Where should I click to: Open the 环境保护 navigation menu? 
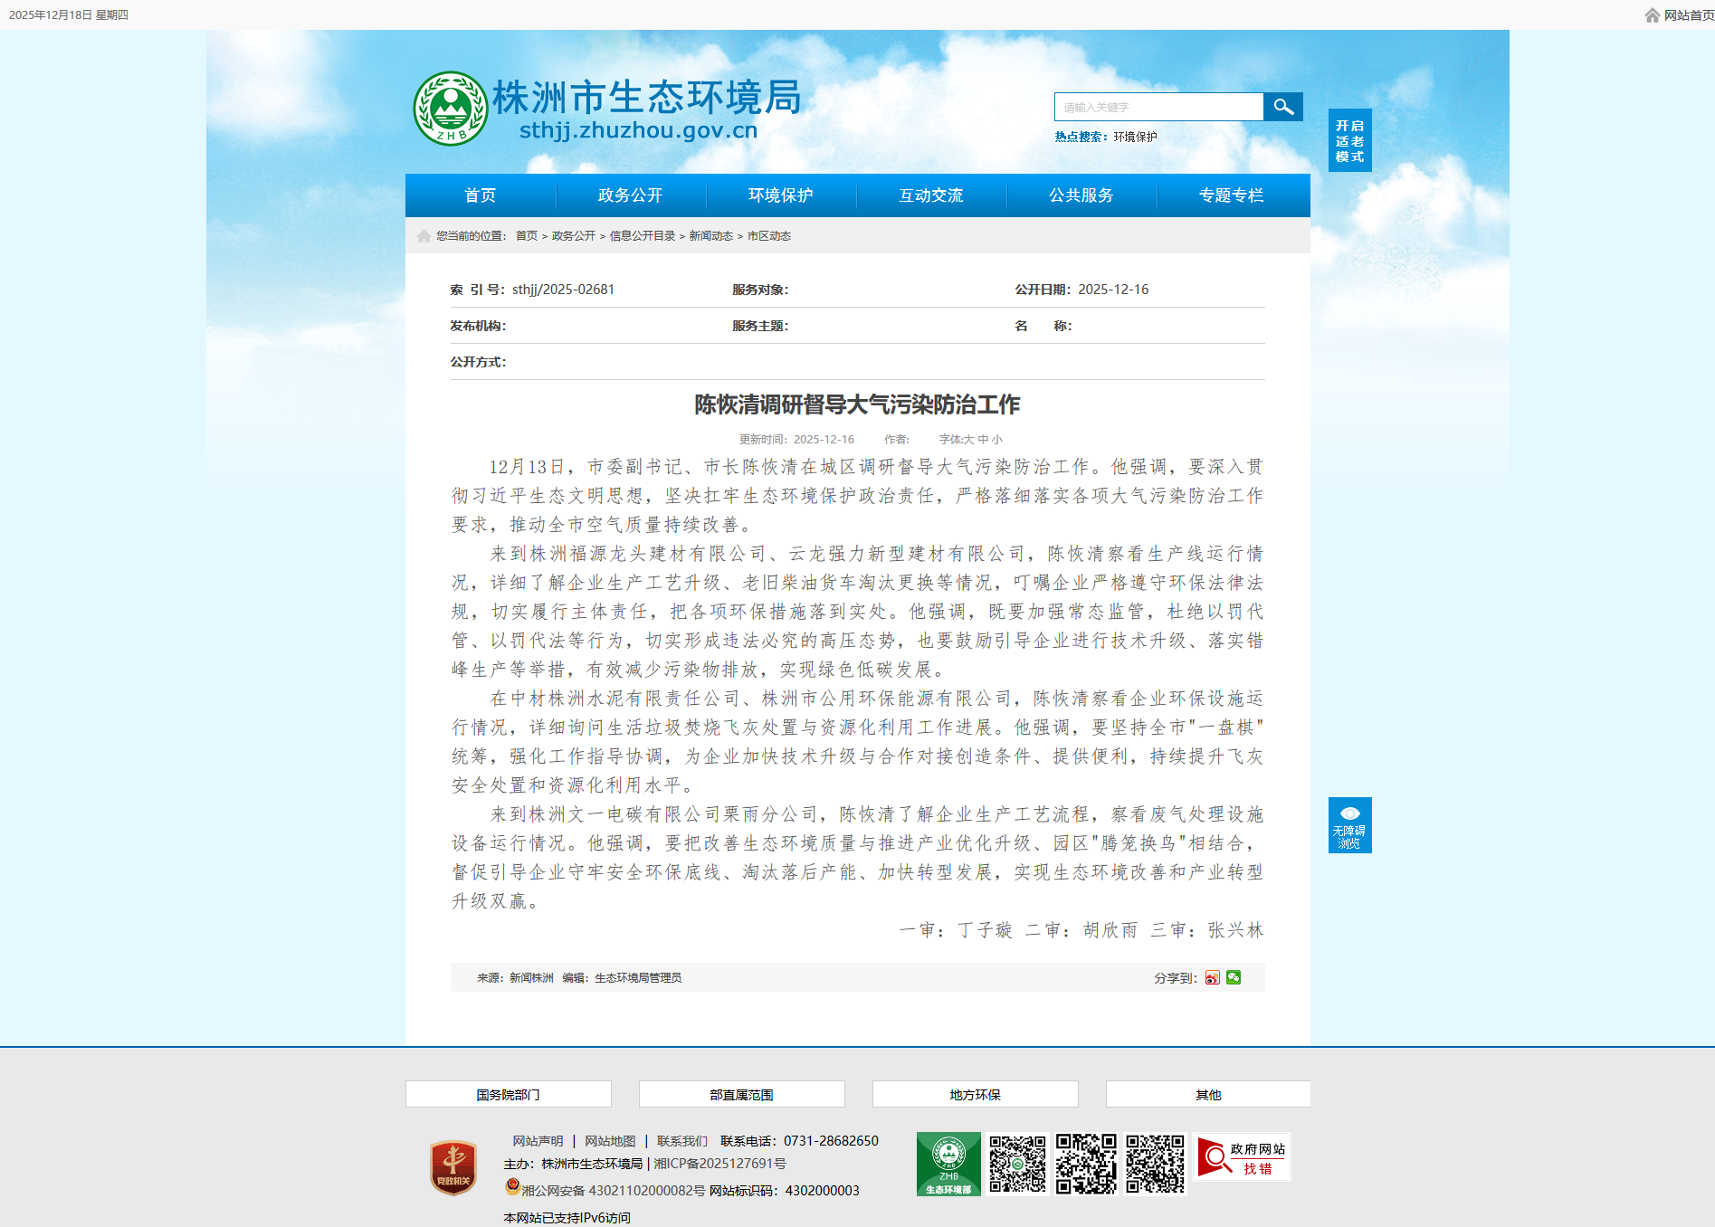(780, 195)
